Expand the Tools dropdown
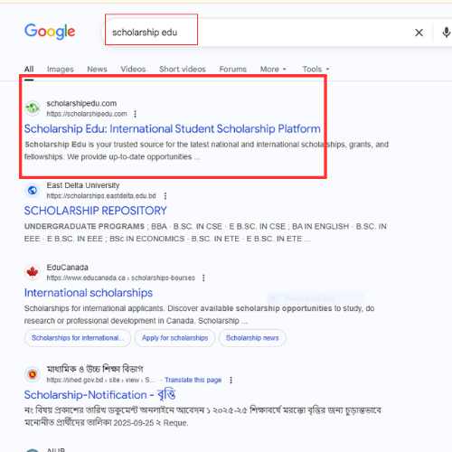The width and height of the screenshot is (452, 452). click(x=315, y=70)
